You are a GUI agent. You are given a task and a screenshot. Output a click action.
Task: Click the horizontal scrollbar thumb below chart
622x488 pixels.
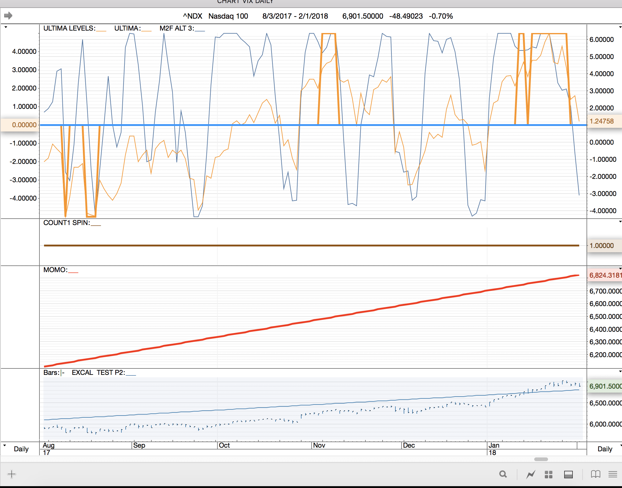pos(541,459)
